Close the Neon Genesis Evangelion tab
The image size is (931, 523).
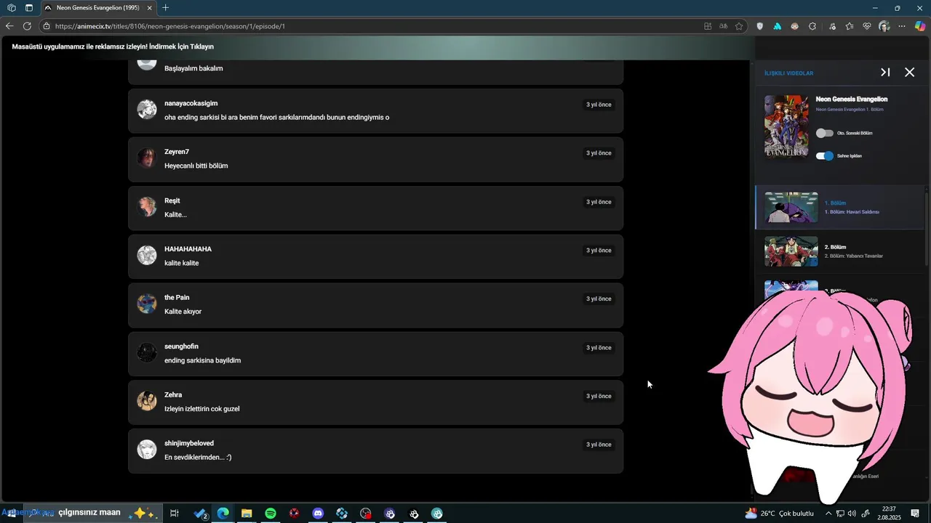pyautogui.click(x=149, y=8)
